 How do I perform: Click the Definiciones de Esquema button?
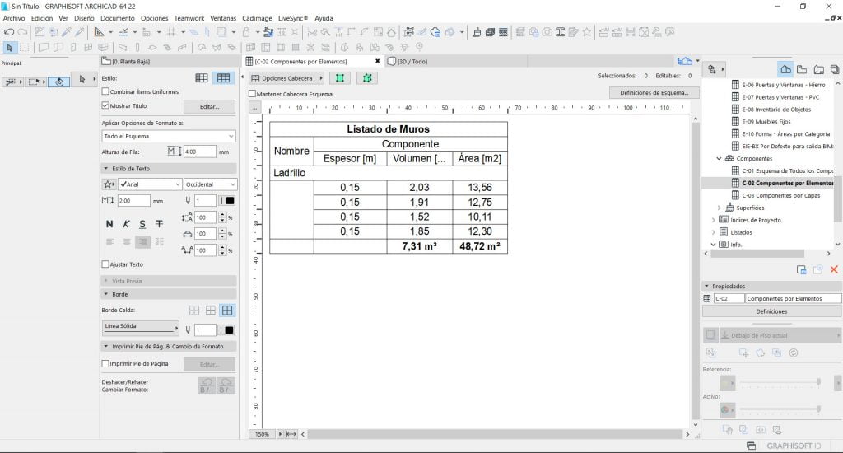654,93
